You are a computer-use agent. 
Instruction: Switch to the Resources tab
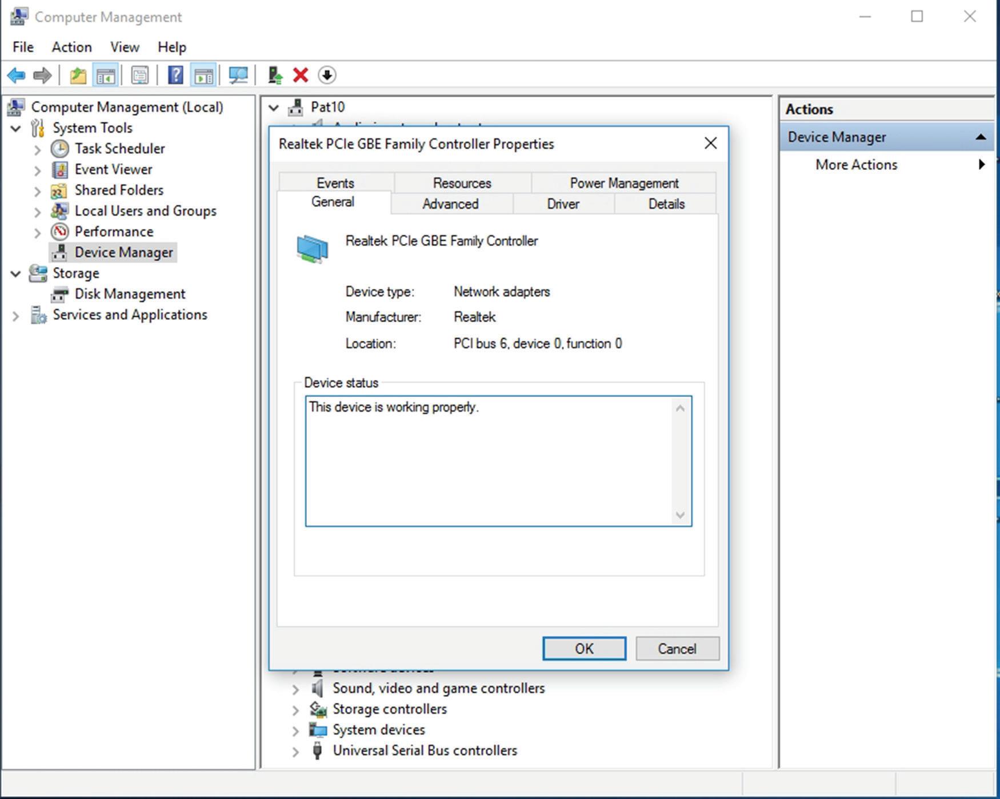tap(462, 183)
